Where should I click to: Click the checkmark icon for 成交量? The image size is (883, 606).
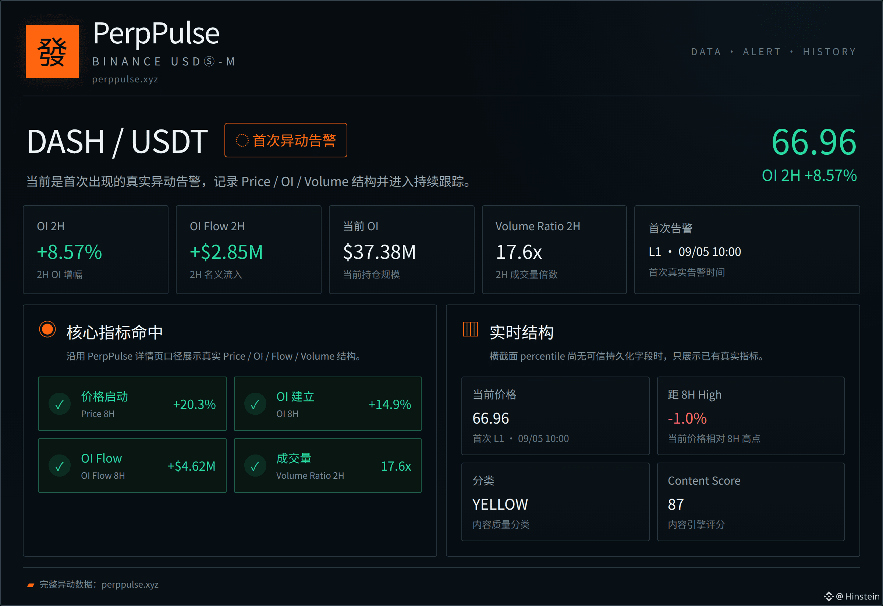coord(255,466)
